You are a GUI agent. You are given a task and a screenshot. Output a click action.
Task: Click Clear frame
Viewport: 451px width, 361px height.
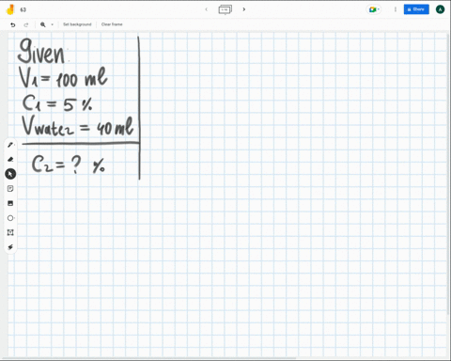click(x=112, y=24)
